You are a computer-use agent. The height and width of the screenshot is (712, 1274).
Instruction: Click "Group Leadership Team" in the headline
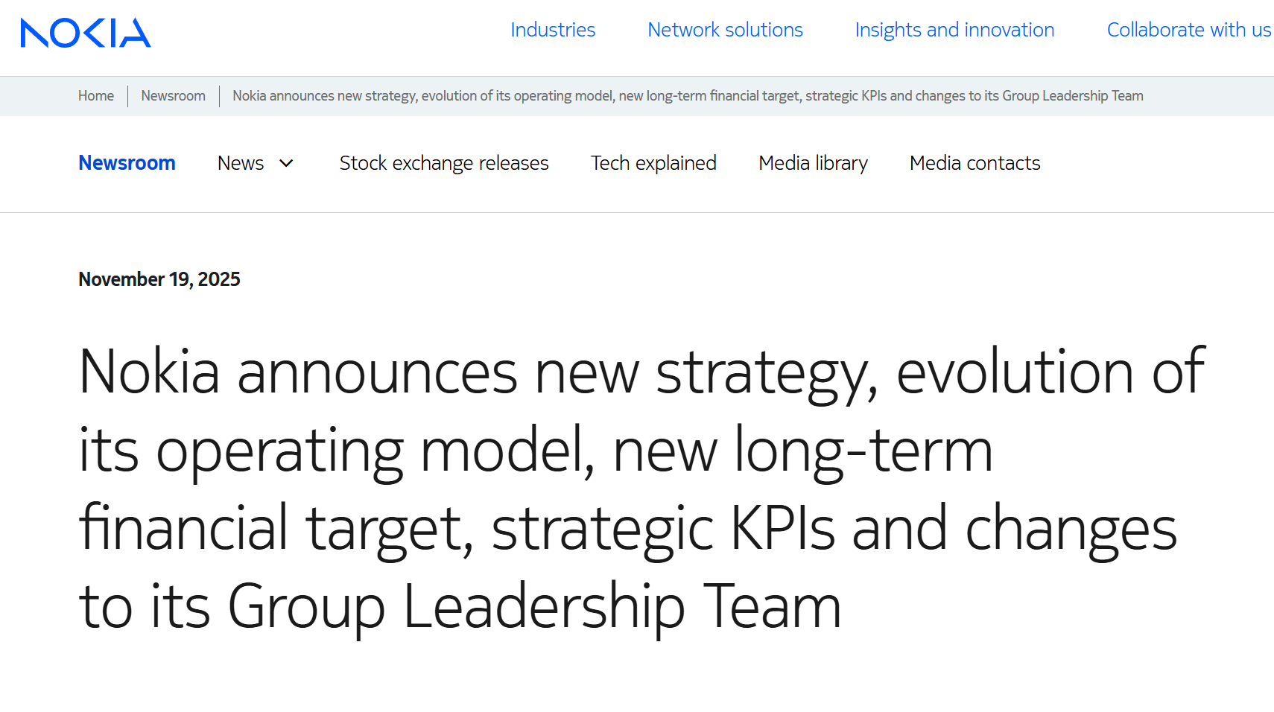[534, 606]
